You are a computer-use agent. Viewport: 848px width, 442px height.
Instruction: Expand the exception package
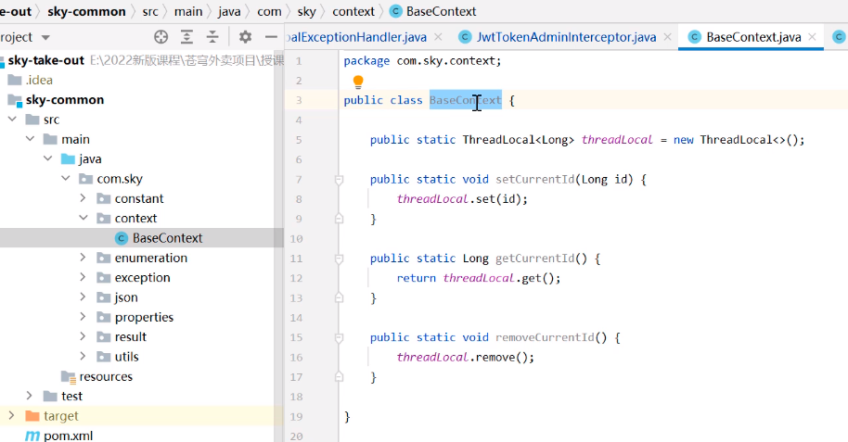click(x=83, y=277)
